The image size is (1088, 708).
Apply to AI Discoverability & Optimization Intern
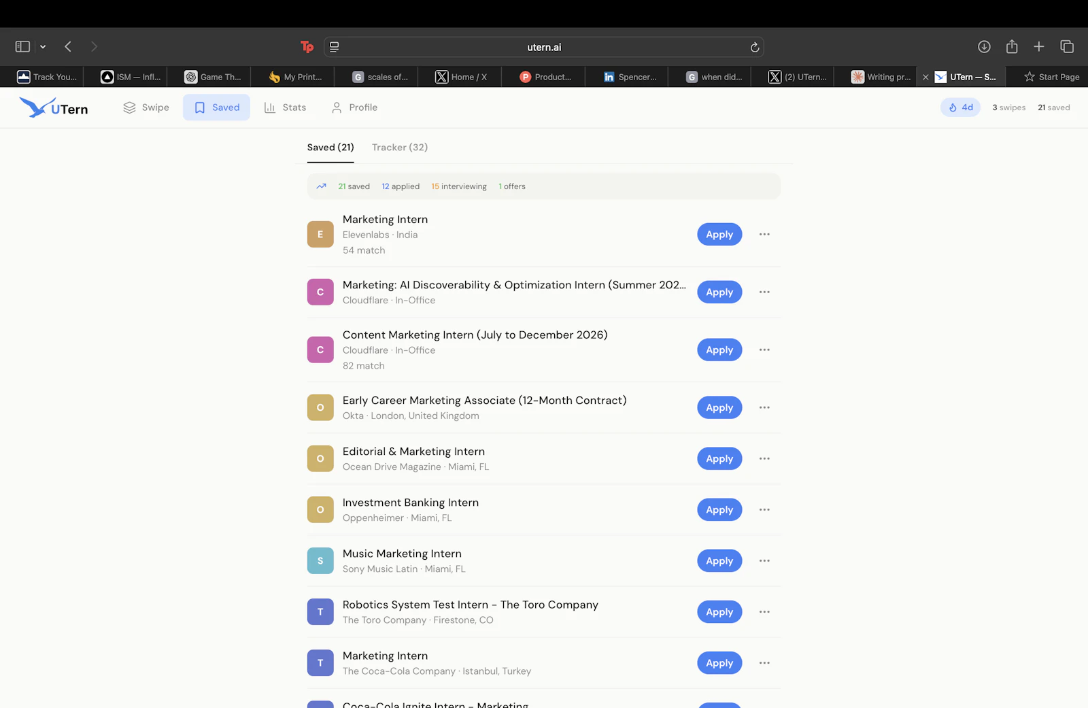pyautogui.click(x=719, y=292)
